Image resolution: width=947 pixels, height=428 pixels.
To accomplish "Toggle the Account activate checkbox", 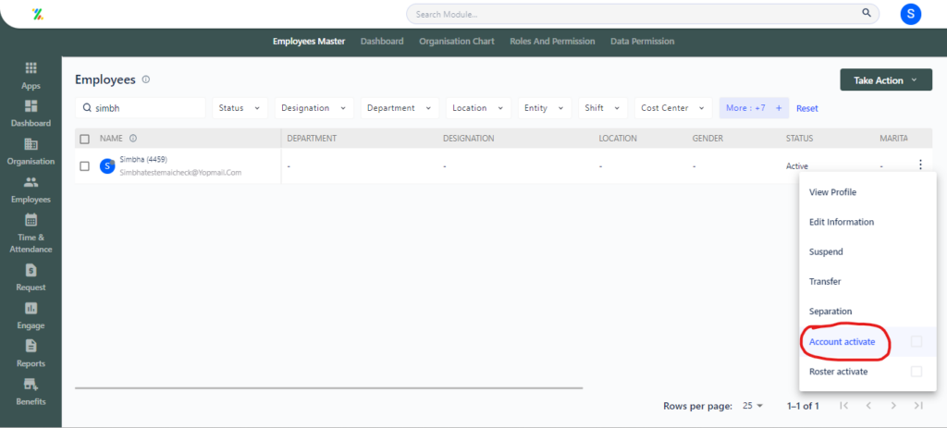I will point(916,342).
